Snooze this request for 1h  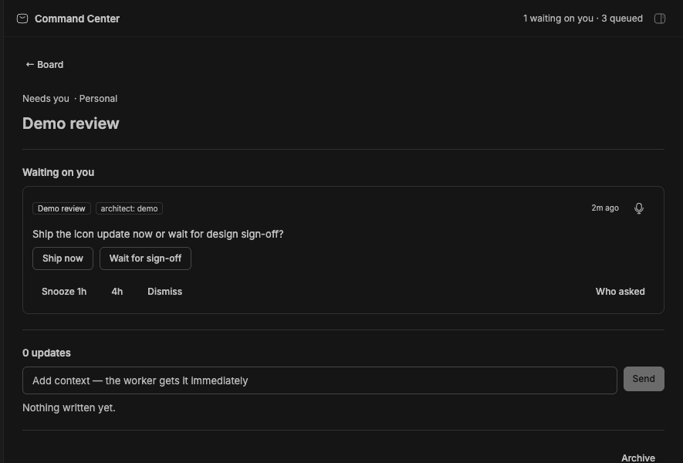(x=64, y=292)
